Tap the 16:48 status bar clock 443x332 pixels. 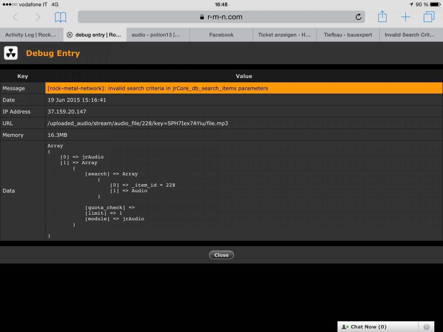tap(221, 4)
